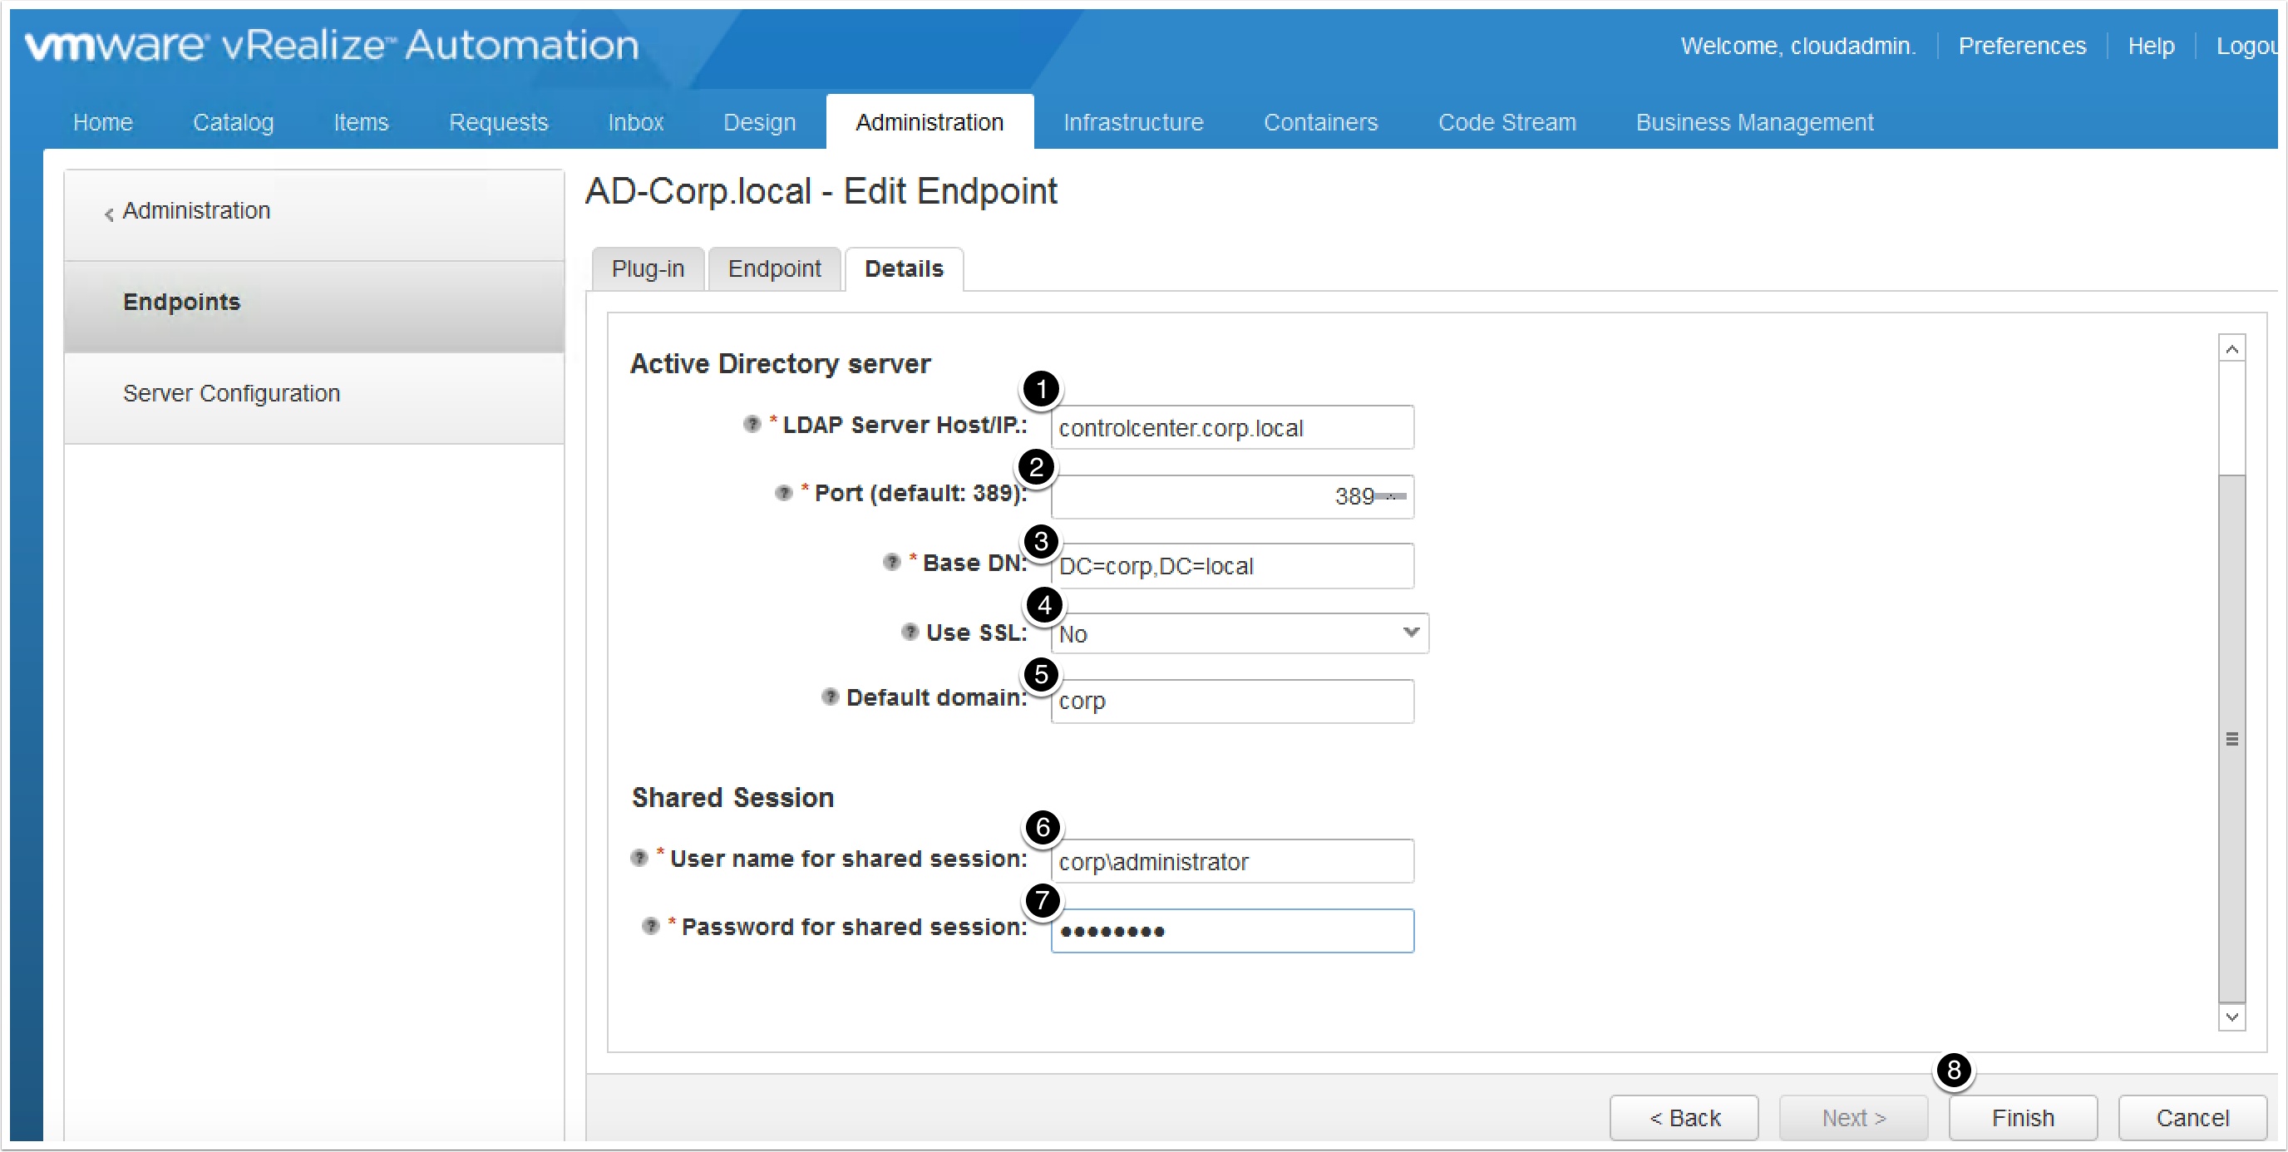Click the Finish button

pos(2023,1116)
